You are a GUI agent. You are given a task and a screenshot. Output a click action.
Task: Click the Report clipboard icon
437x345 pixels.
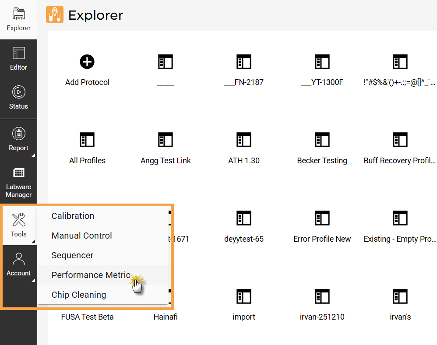[x=18, y=134]
